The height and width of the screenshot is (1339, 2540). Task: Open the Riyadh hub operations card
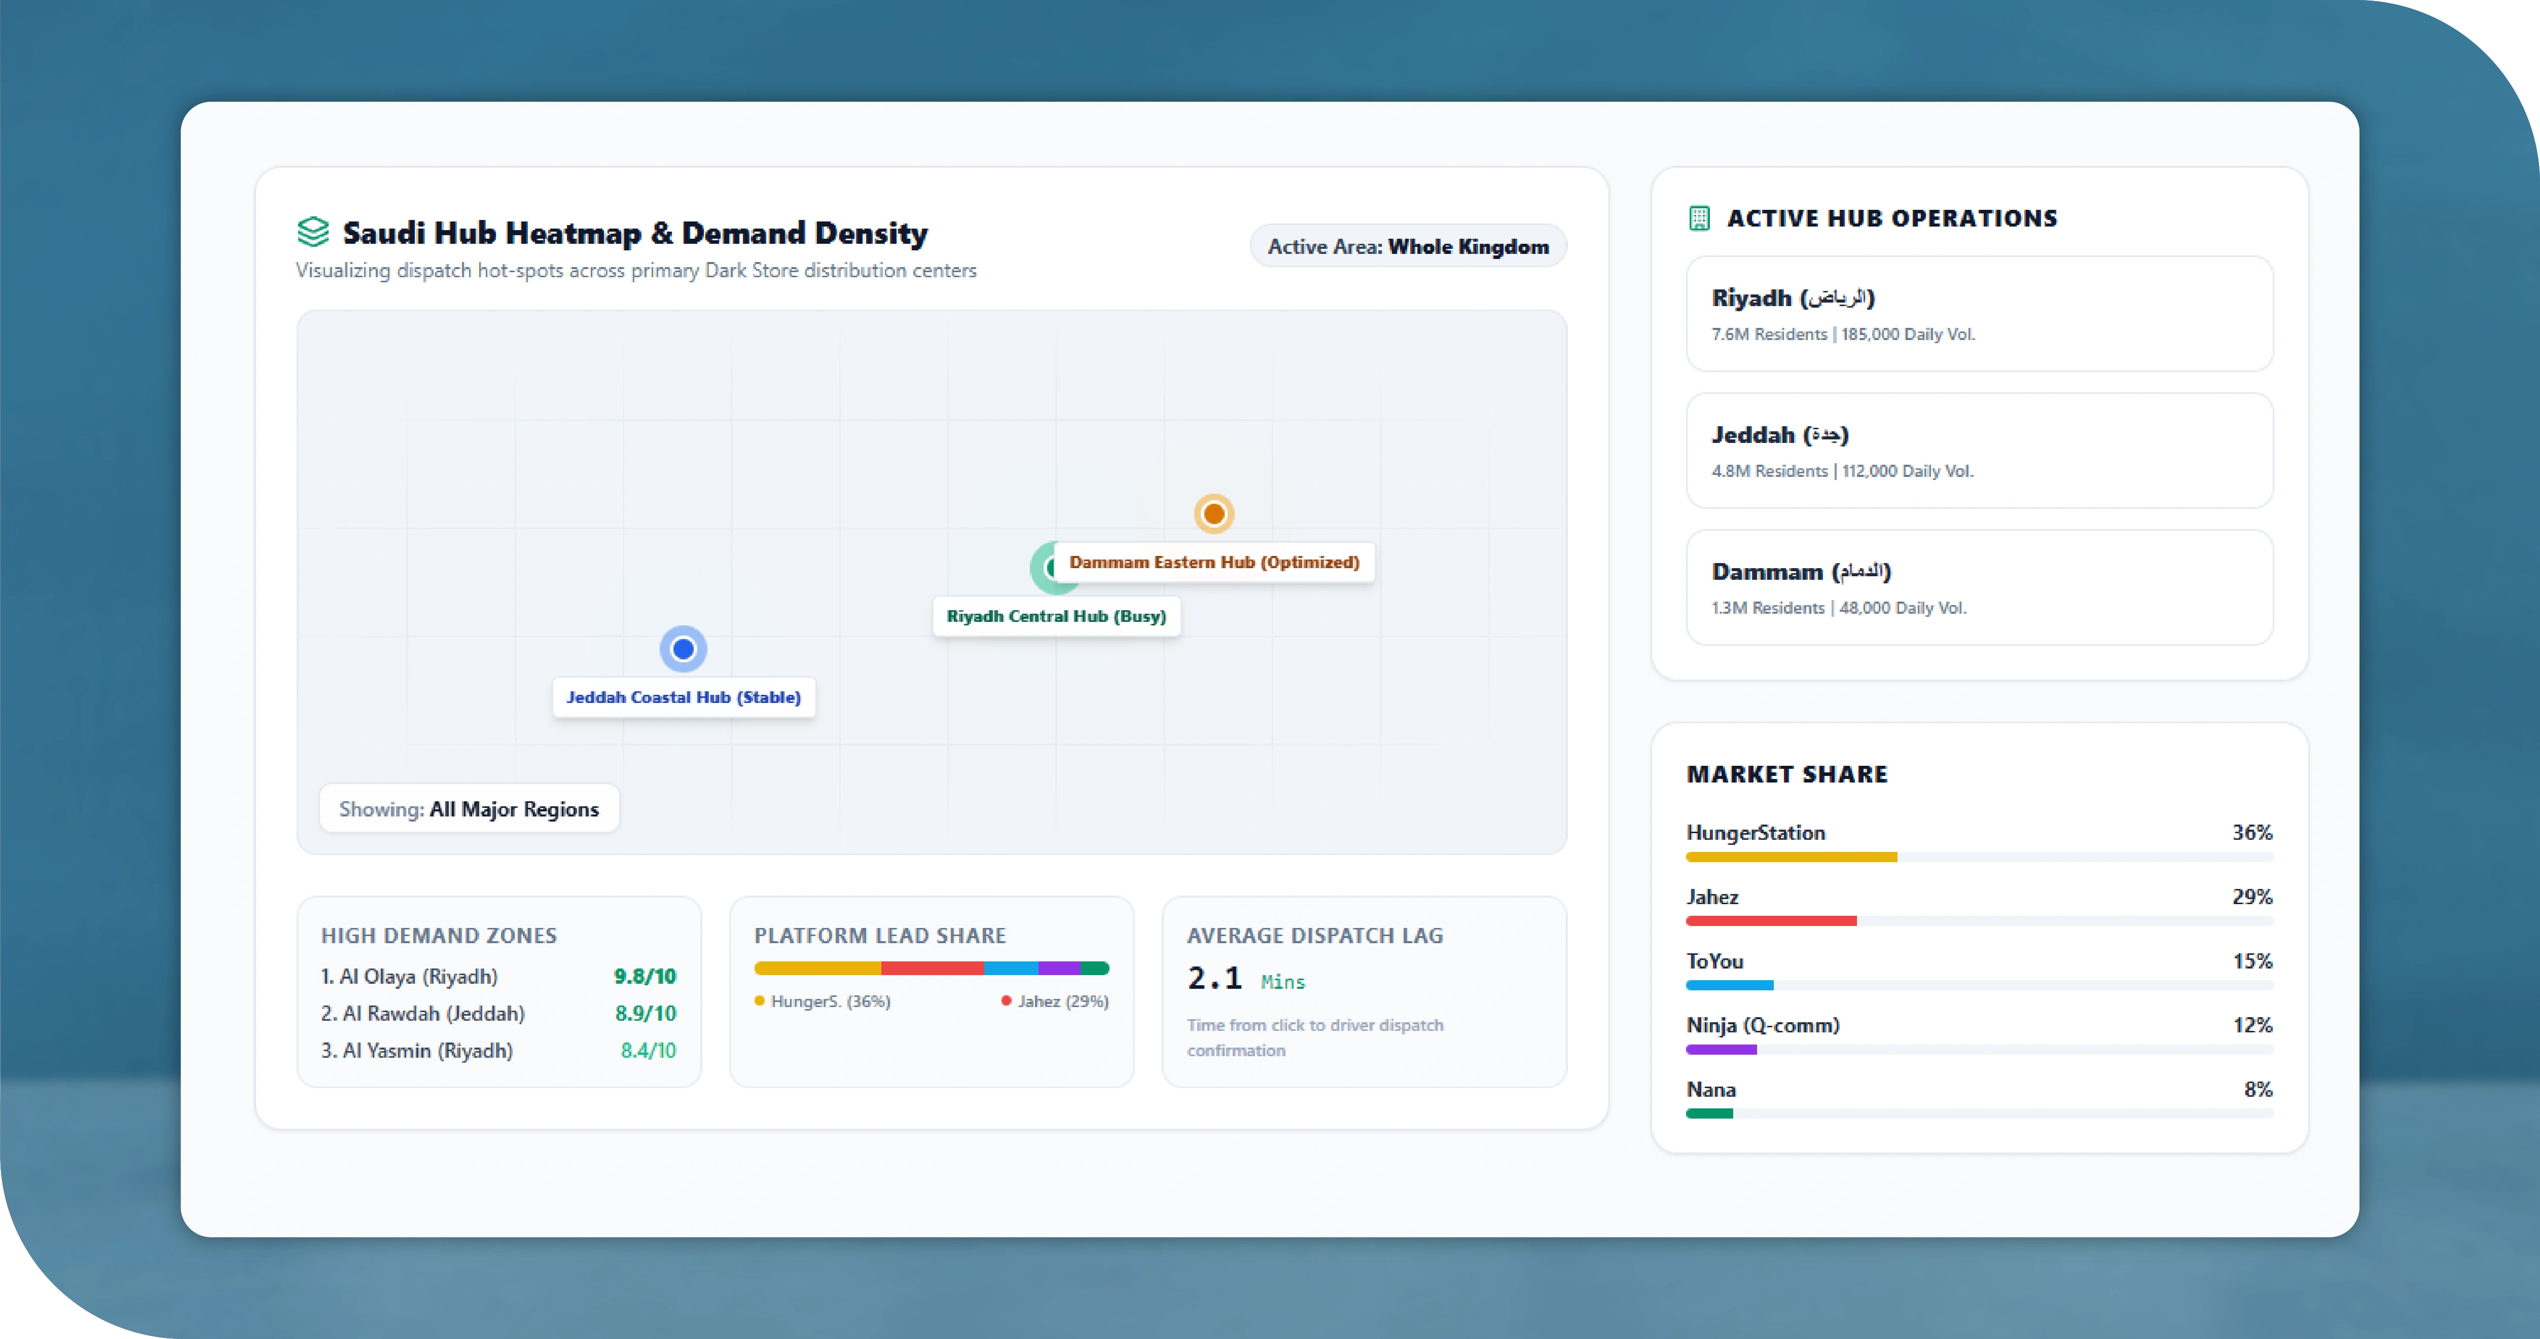(1979, 313)
